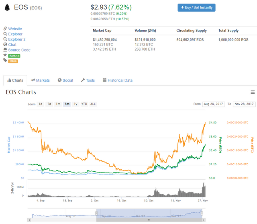257x224 pixels.
Task: Set chart zoom to 1m
Action: coord(58,104)
